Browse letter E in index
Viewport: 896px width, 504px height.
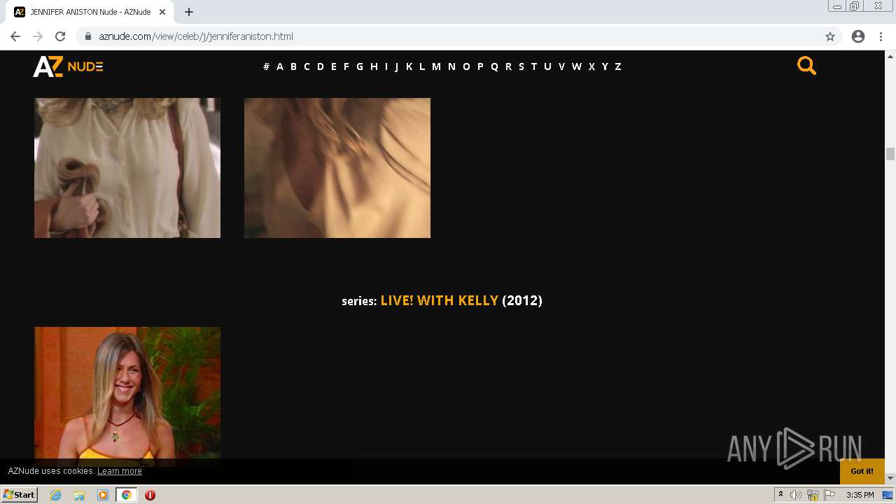point(333,66)
